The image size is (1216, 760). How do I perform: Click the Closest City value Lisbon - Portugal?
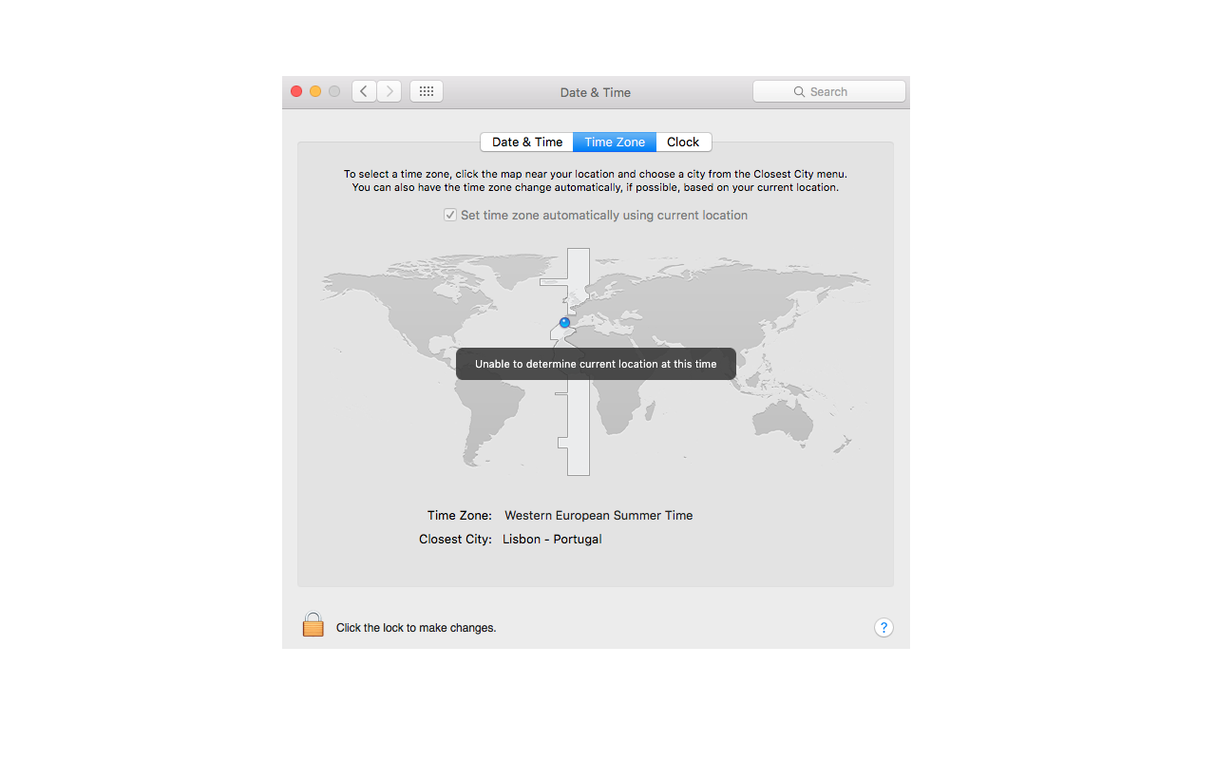coord(552,539)
